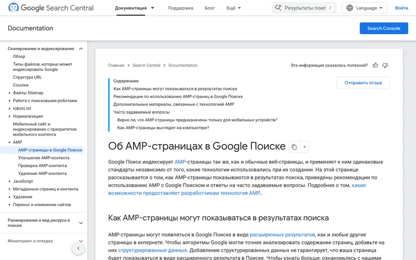
Task: Click the thumbs up helpful icon
Action: click(375, 66)
